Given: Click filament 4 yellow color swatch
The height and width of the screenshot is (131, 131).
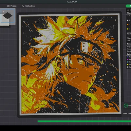Looking at the screenshot, I should tap(128, 29).
